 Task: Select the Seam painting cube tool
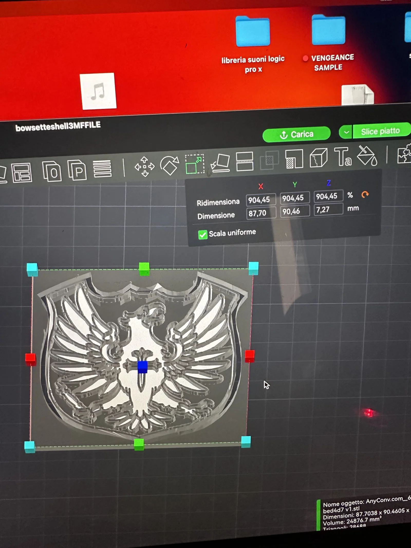(x=319, y=158)
